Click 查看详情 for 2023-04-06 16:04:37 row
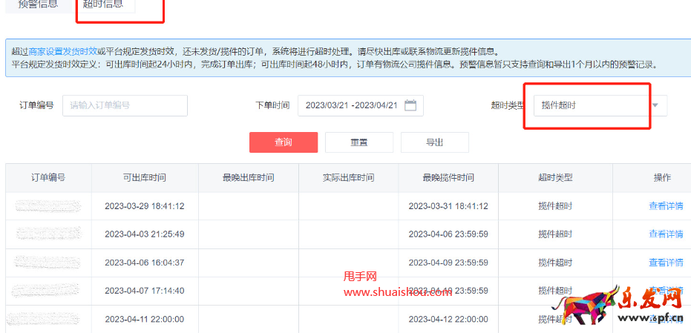The width and height of the screenshot is (691, 333). [665, 263]
